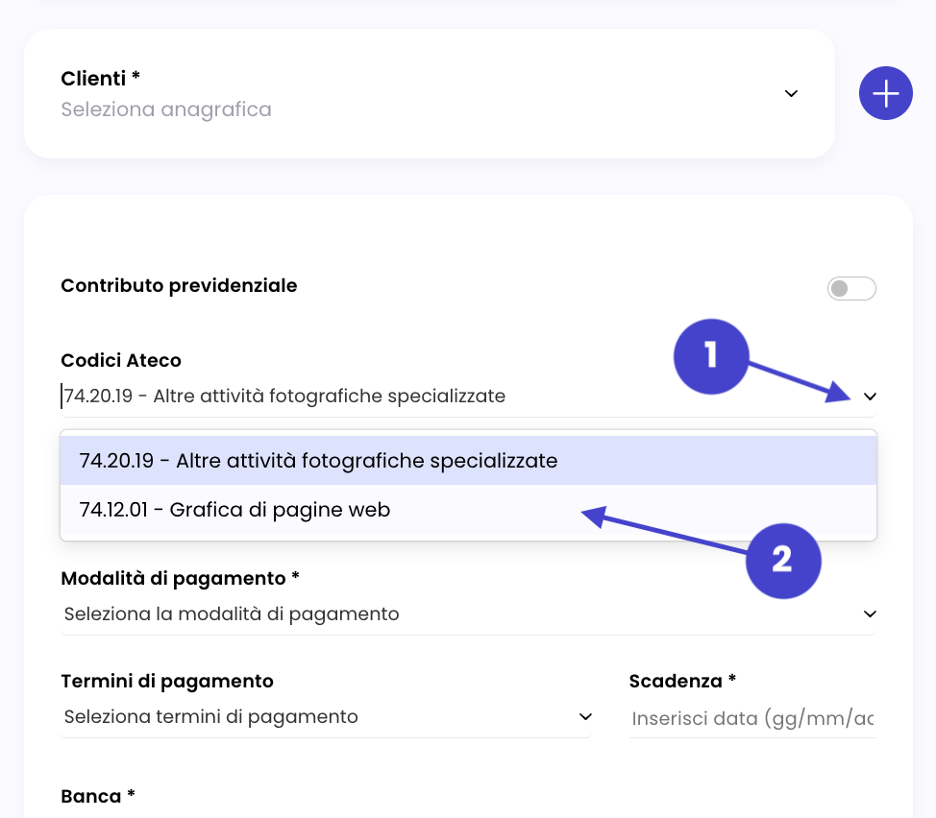Click the round plus button beside Clienti
Viewport: 936px width, 818px height.
885,94
